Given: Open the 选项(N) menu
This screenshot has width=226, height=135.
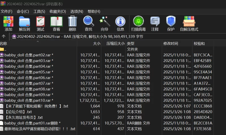Looking at the screenshot, I should pos(77,11).
